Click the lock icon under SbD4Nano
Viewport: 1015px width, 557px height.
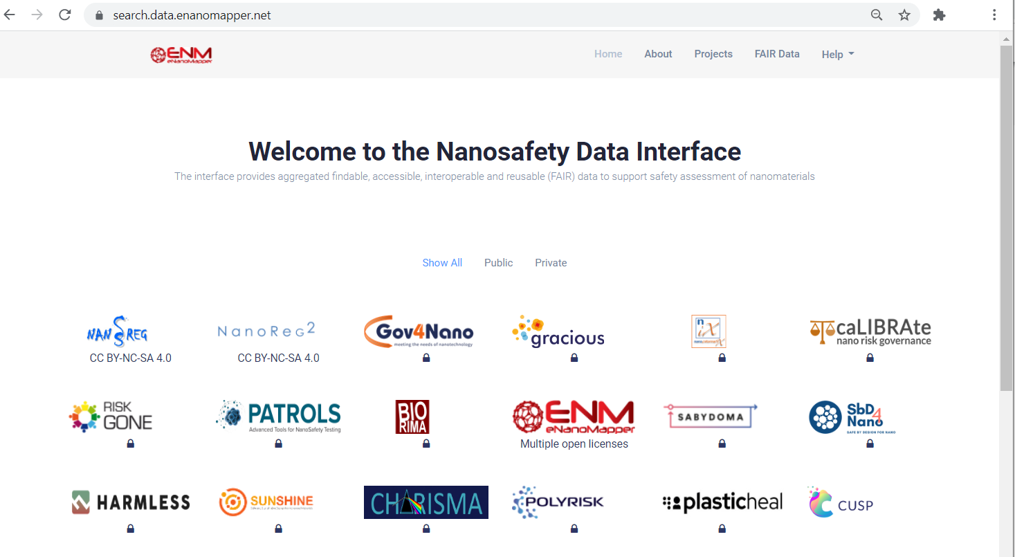(x=870, y=444)
